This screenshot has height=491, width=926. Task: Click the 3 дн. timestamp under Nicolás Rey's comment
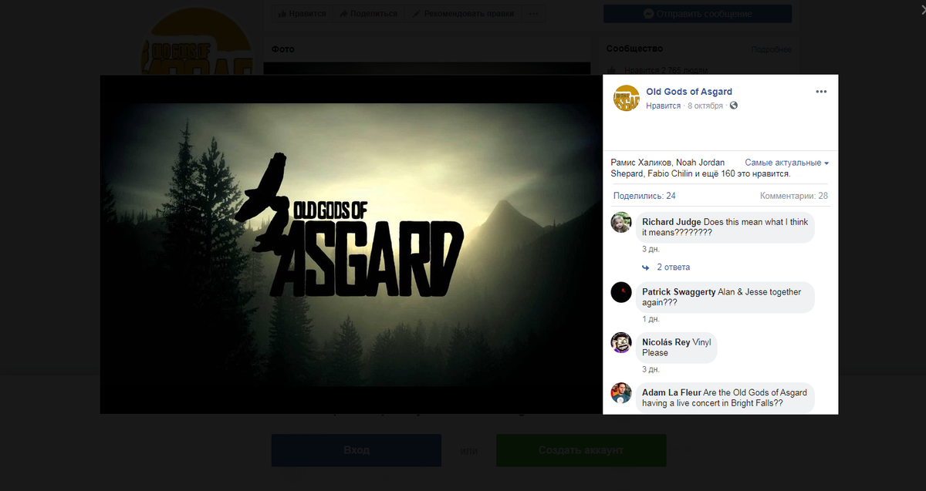pyautogui.click(x=651, y=369)
